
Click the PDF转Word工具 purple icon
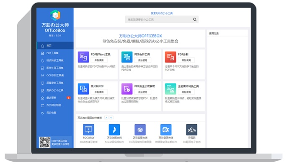click(x=83, y=57)
